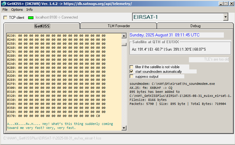
Task: Uncheck start soundmodem automatically
Action: click(132, 72)
